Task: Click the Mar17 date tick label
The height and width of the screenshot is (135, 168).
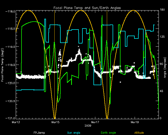Action: pos(95,122)
